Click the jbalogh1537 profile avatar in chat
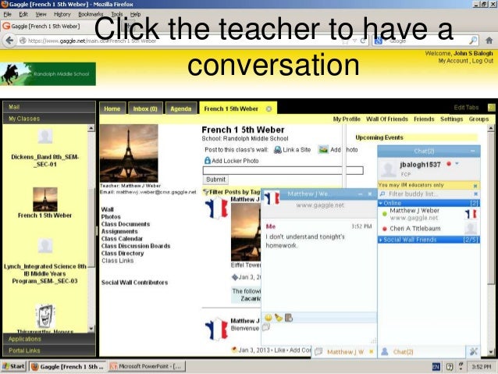Viewport: 498px width, 374px height. (x=389, y=169)
